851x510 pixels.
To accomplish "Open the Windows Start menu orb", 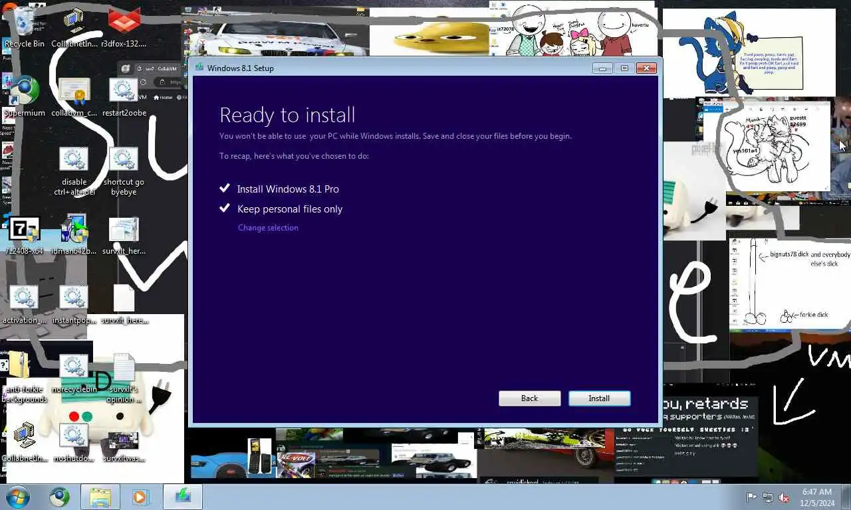I will [x=18, y=497].
